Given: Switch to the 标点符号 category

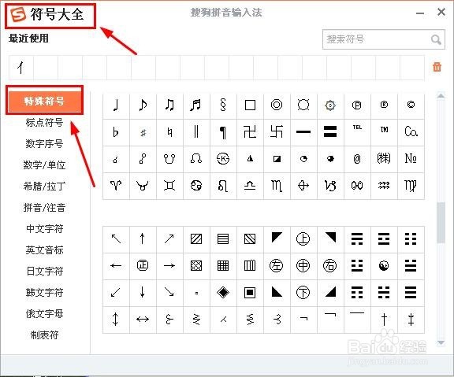Looking at the screenshot, I should tap(45, 123).
